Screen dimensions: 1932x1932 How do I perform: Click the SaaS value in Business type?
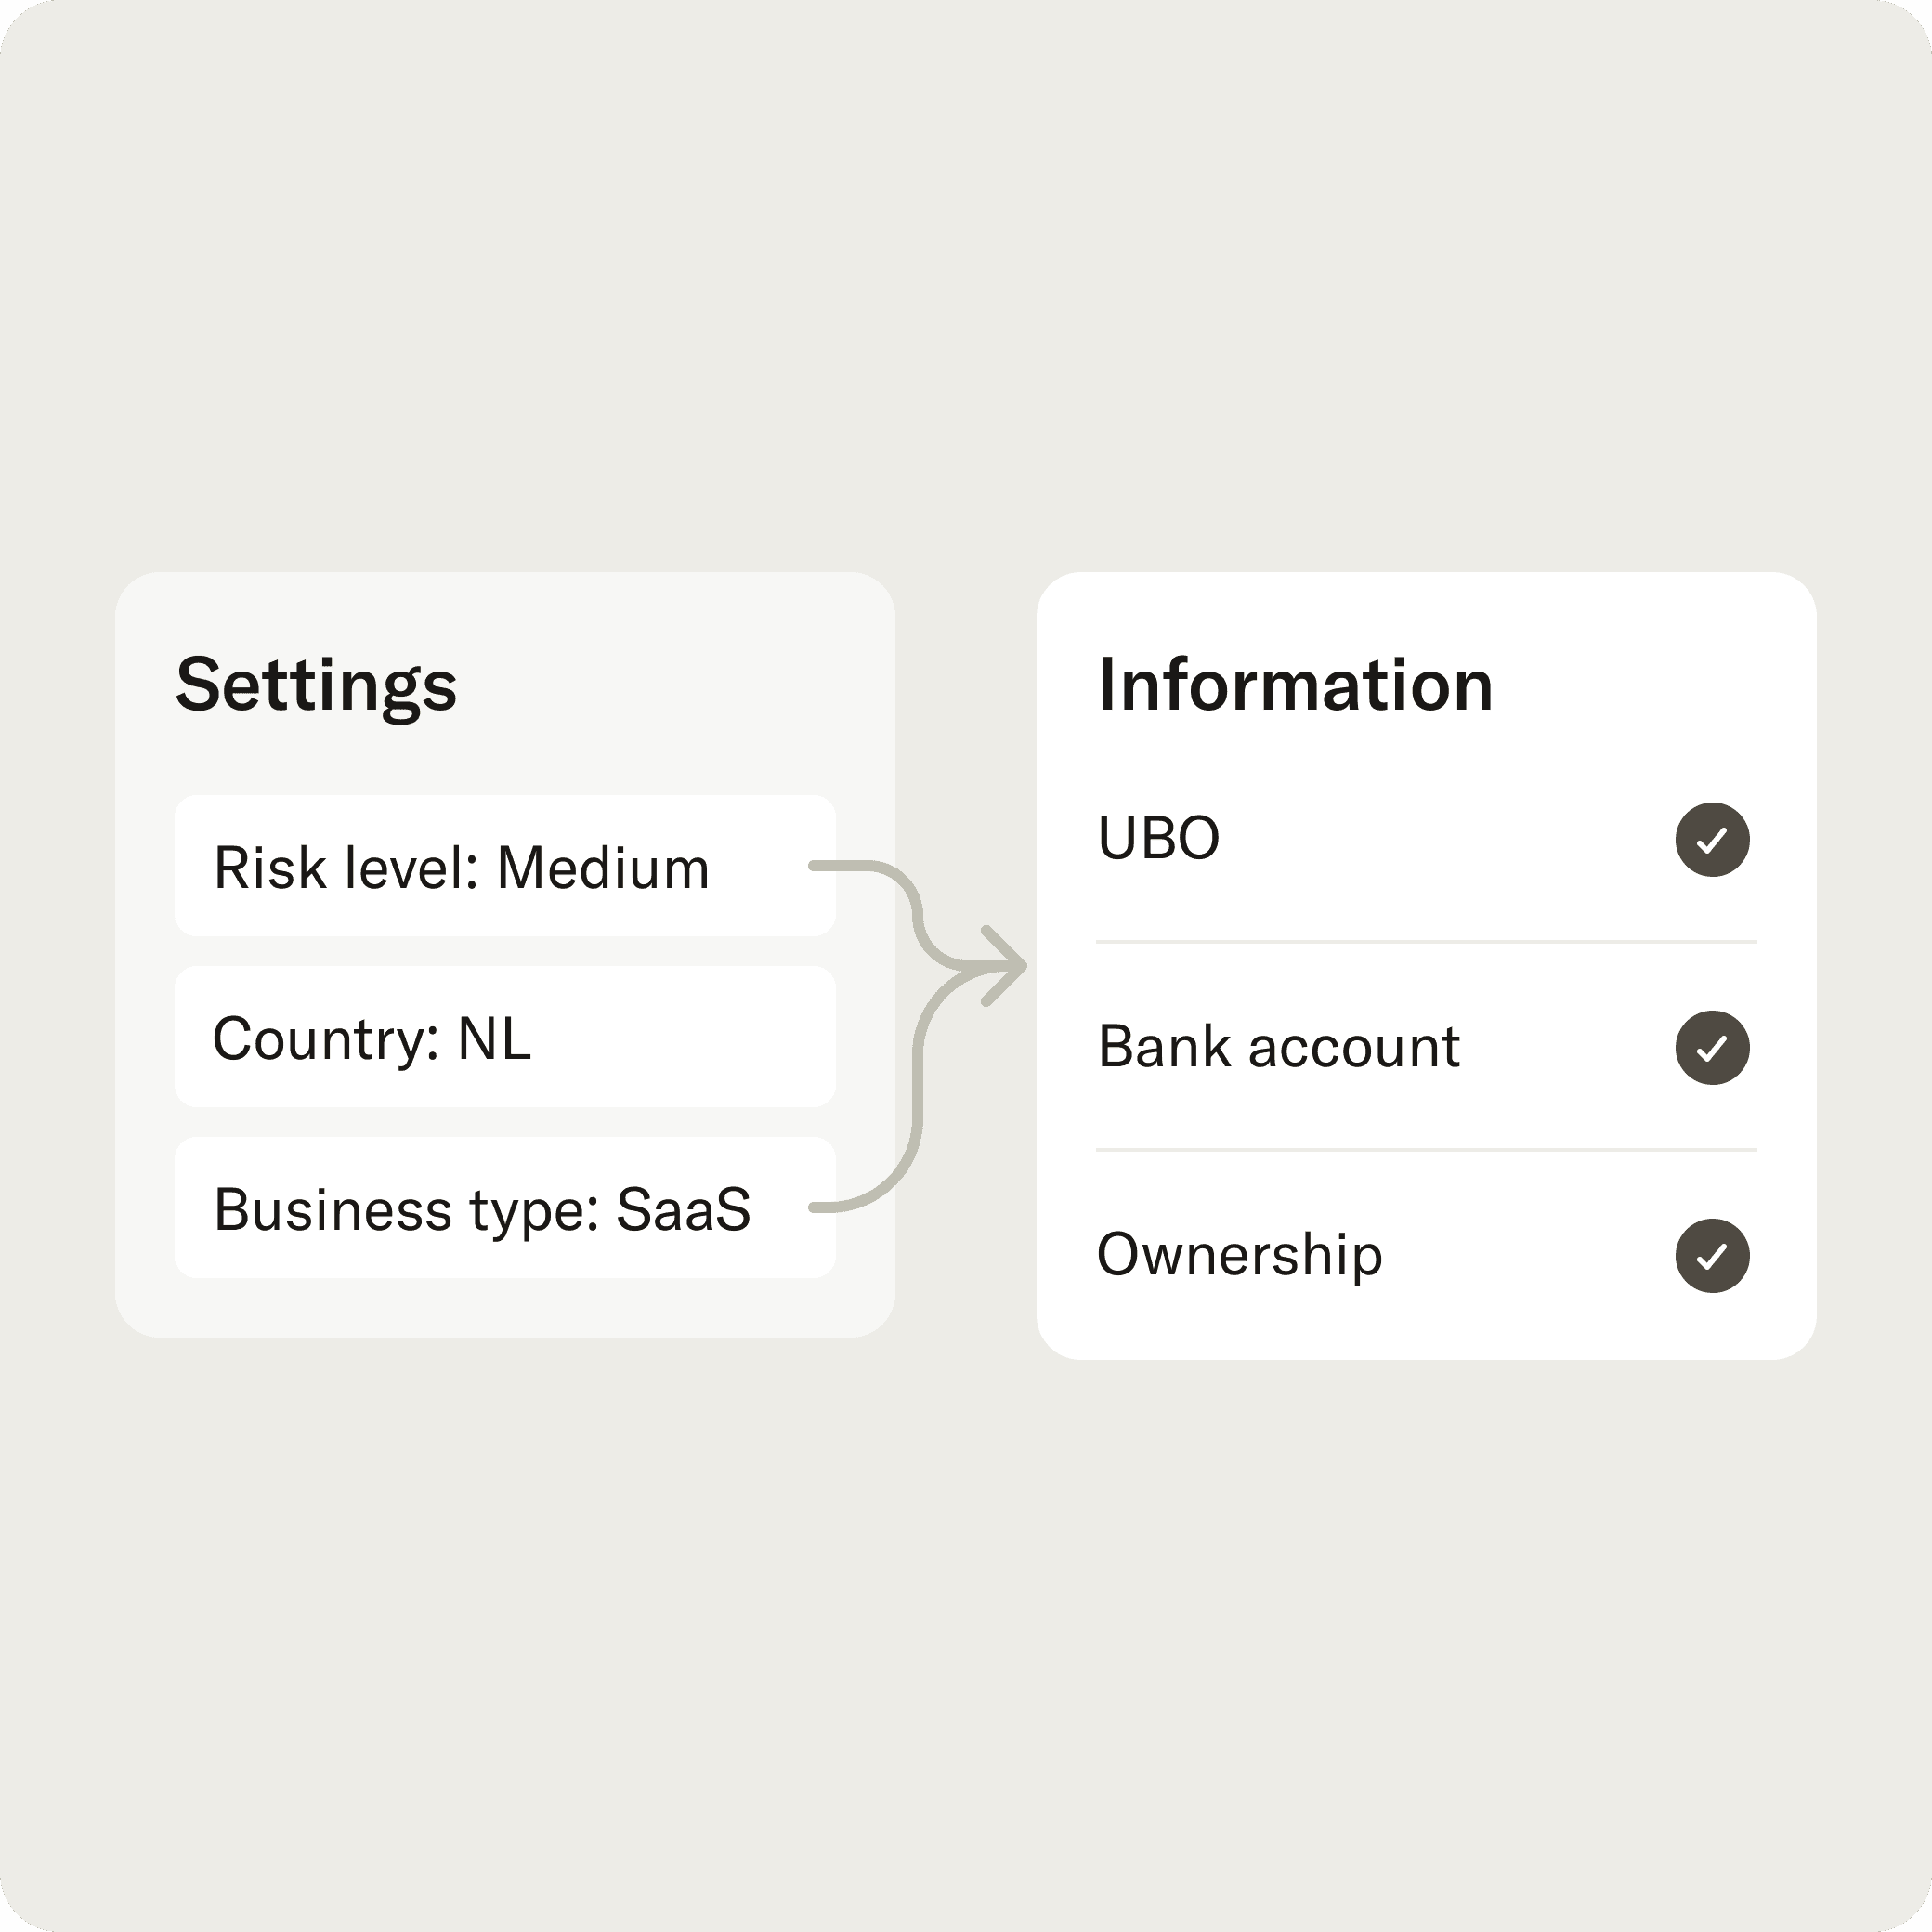(x=683, y=1209)
